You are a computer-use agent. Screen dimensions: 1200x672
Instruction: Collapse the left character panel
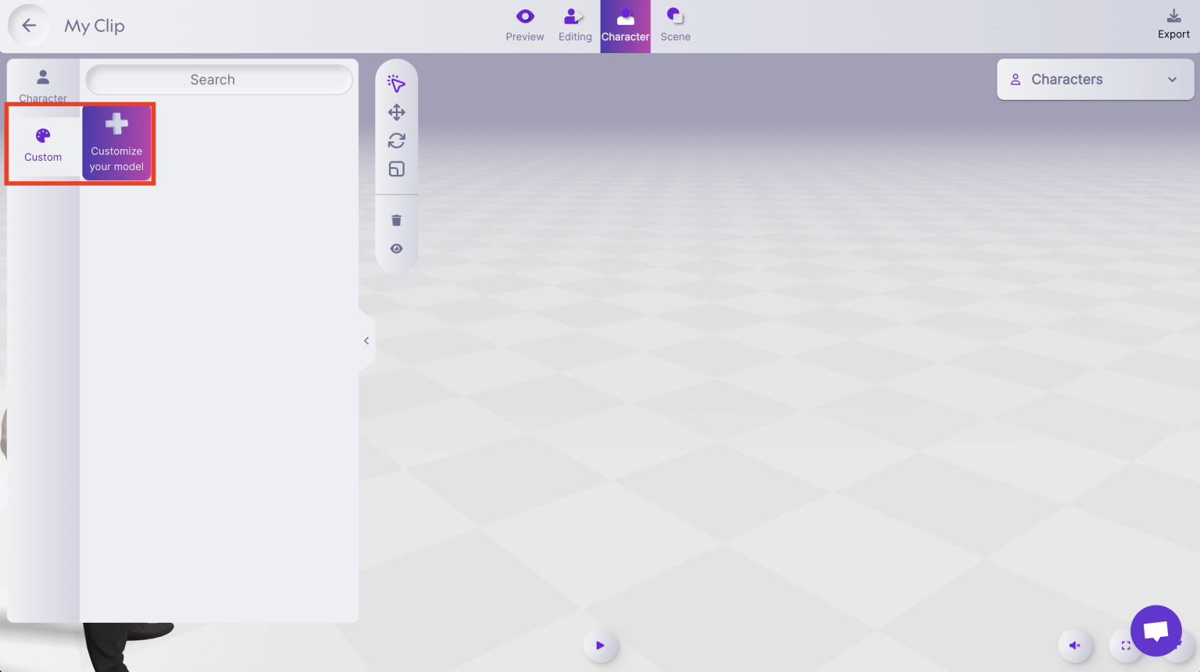(x=366, y=340)
